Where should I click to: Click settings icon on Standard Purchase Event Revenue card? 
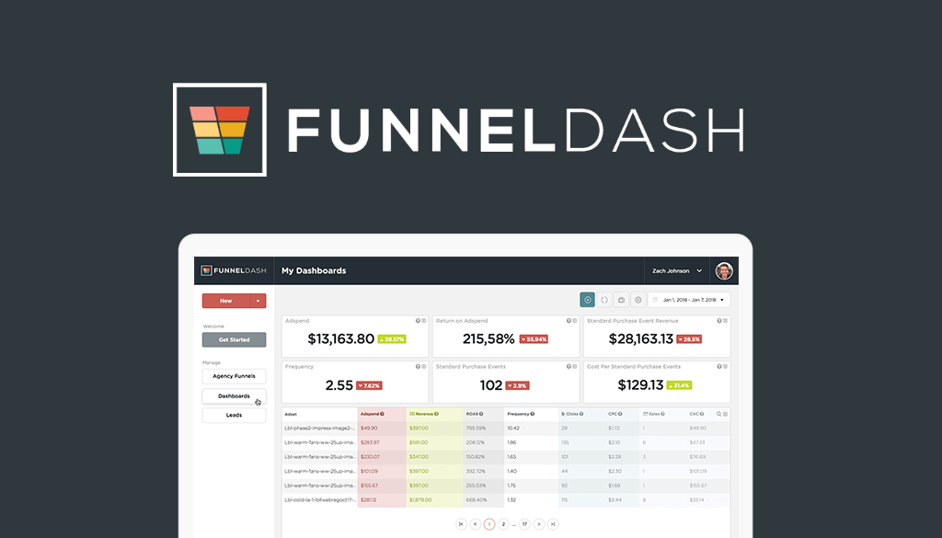[x=725, y=321]
